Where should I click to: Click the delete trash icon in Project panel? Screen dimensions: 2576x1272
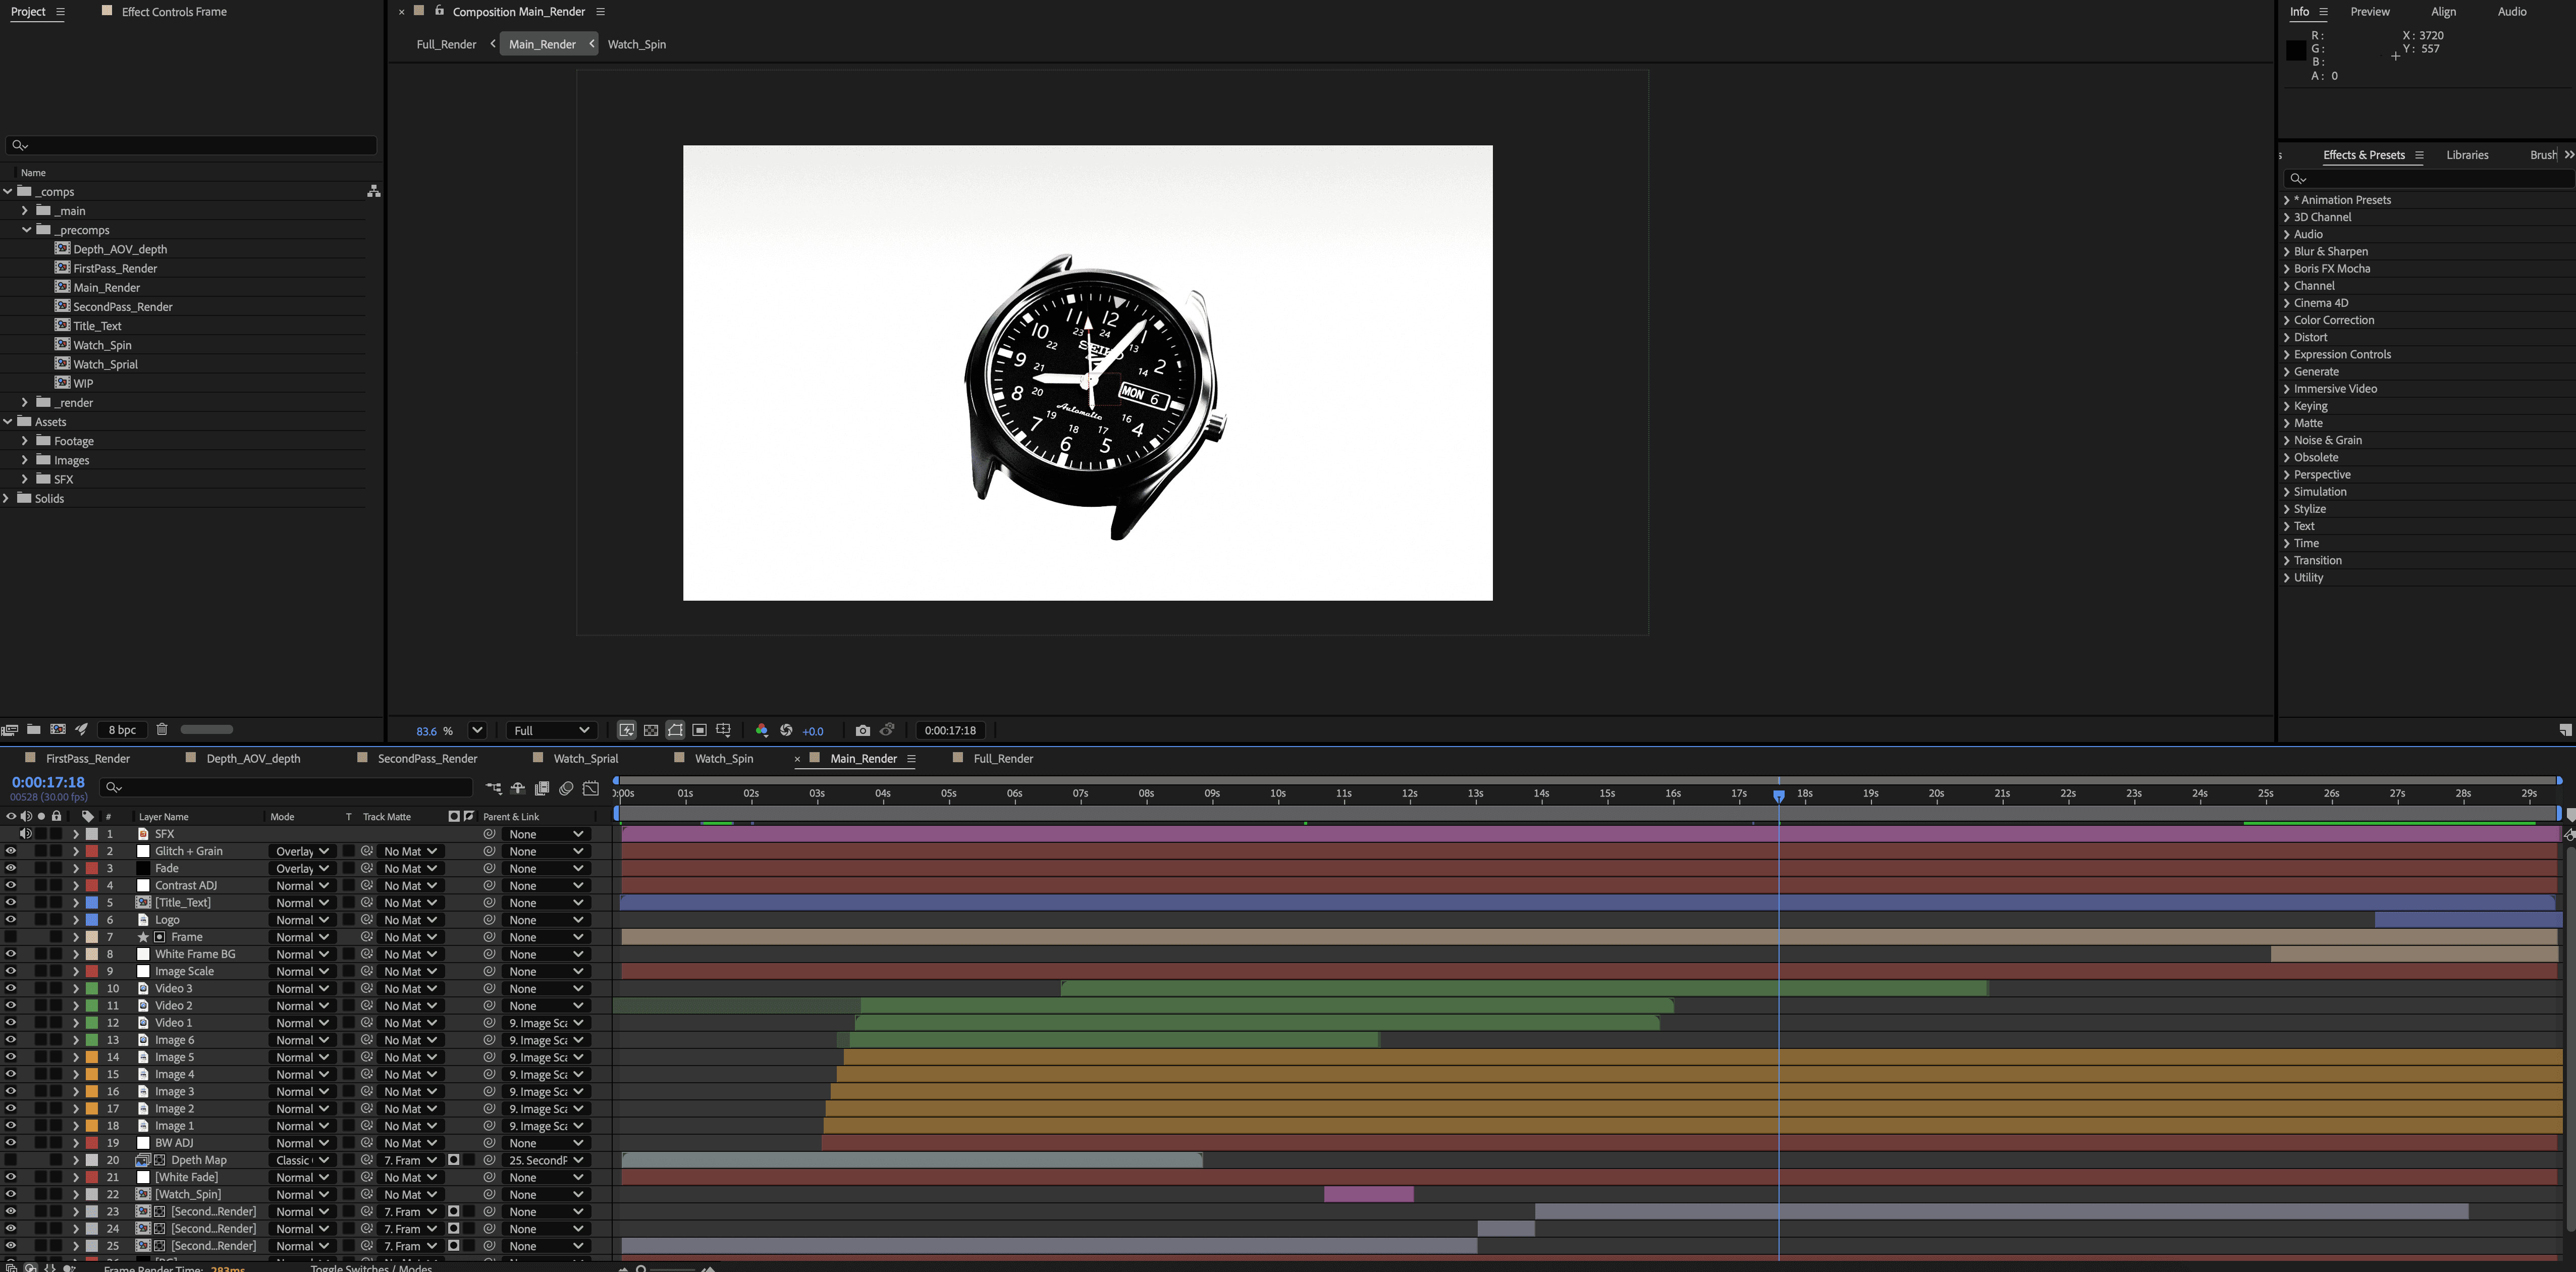pos(162,729)
